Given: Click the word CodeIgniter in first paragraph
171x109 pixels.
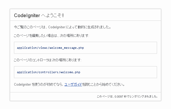Looking at the screenshot, I should pyautogui.click(x=56, y=27).
